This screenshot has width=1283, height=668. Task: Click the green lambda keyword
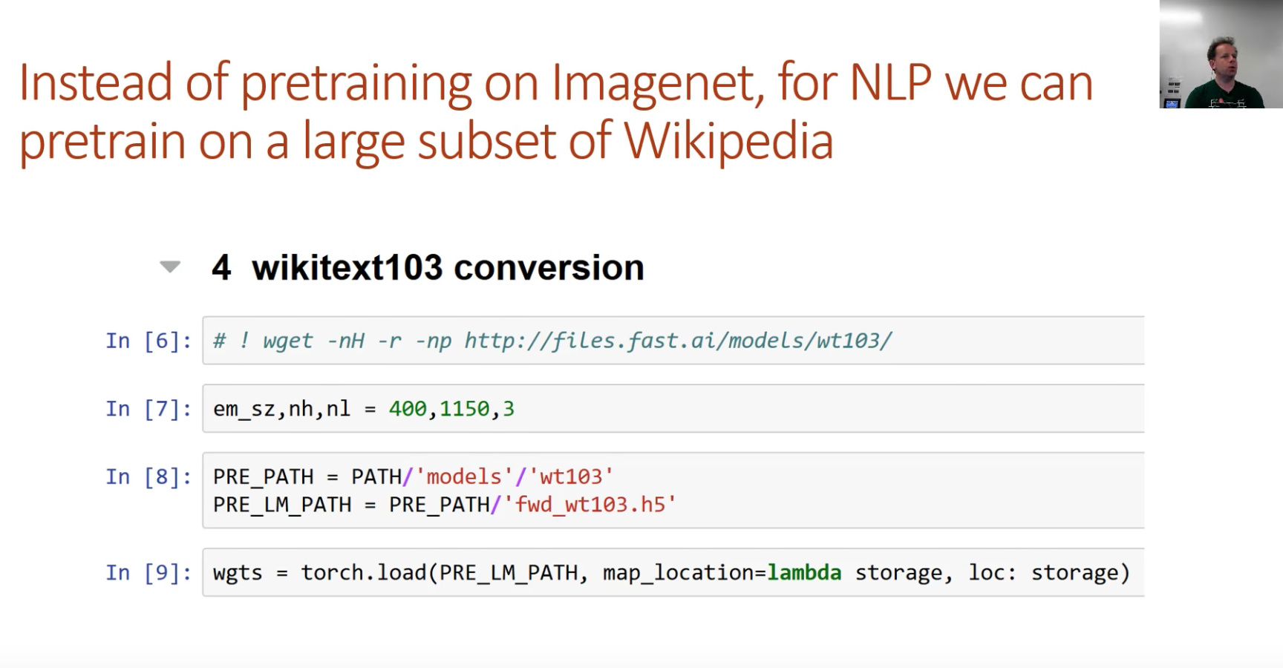tap(804, 573)
